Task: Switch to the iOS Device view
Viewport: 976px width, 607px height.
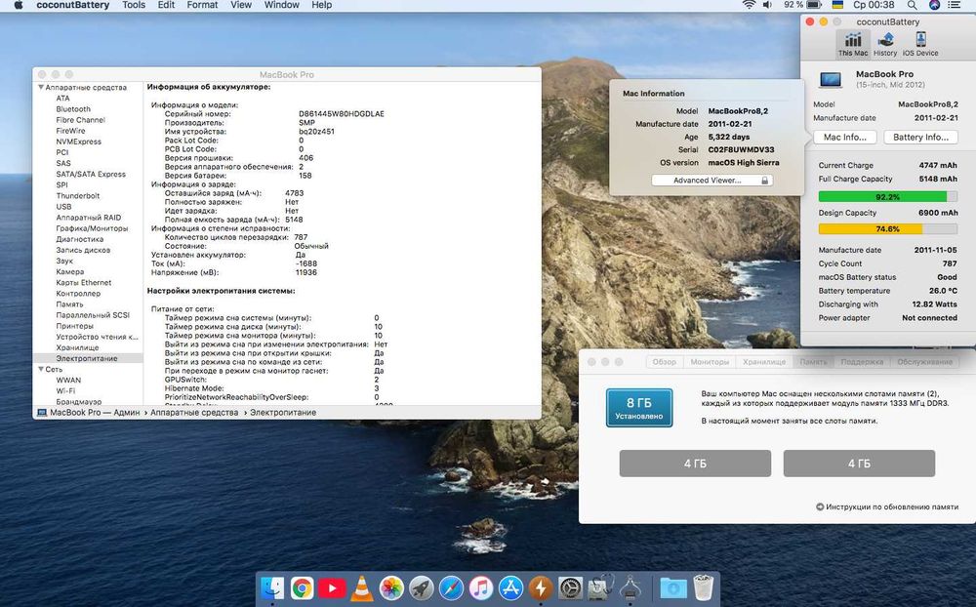Action: point(920,44)
